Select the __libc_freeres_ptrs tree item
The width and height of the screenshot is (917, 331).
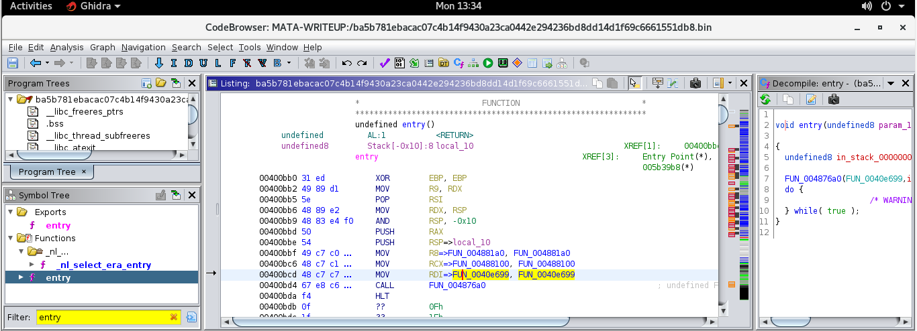coord(85,112)
